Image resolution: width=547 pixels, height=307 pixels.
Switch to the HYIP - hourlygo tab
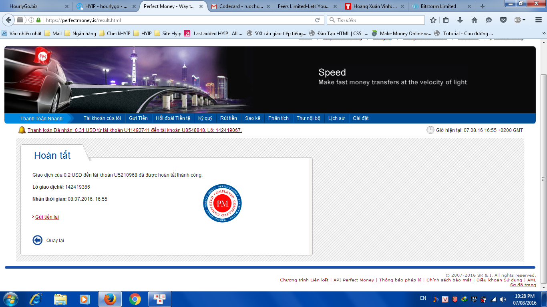point(106,6)
